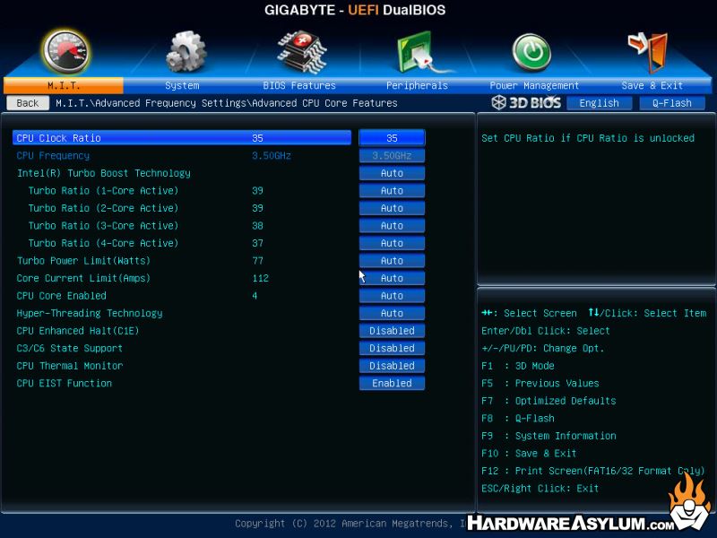The height and width of the screenshot is (538, 717).
Task: Click Turbo Power Limit value 77
Action: pos(257,260)
